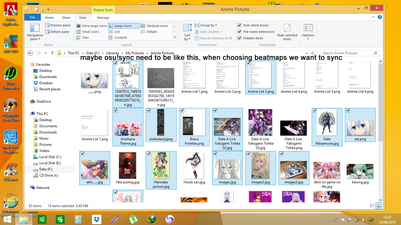Toggle the Preview pane
This screenshot has width=401, height=225.
pos(58,25)
